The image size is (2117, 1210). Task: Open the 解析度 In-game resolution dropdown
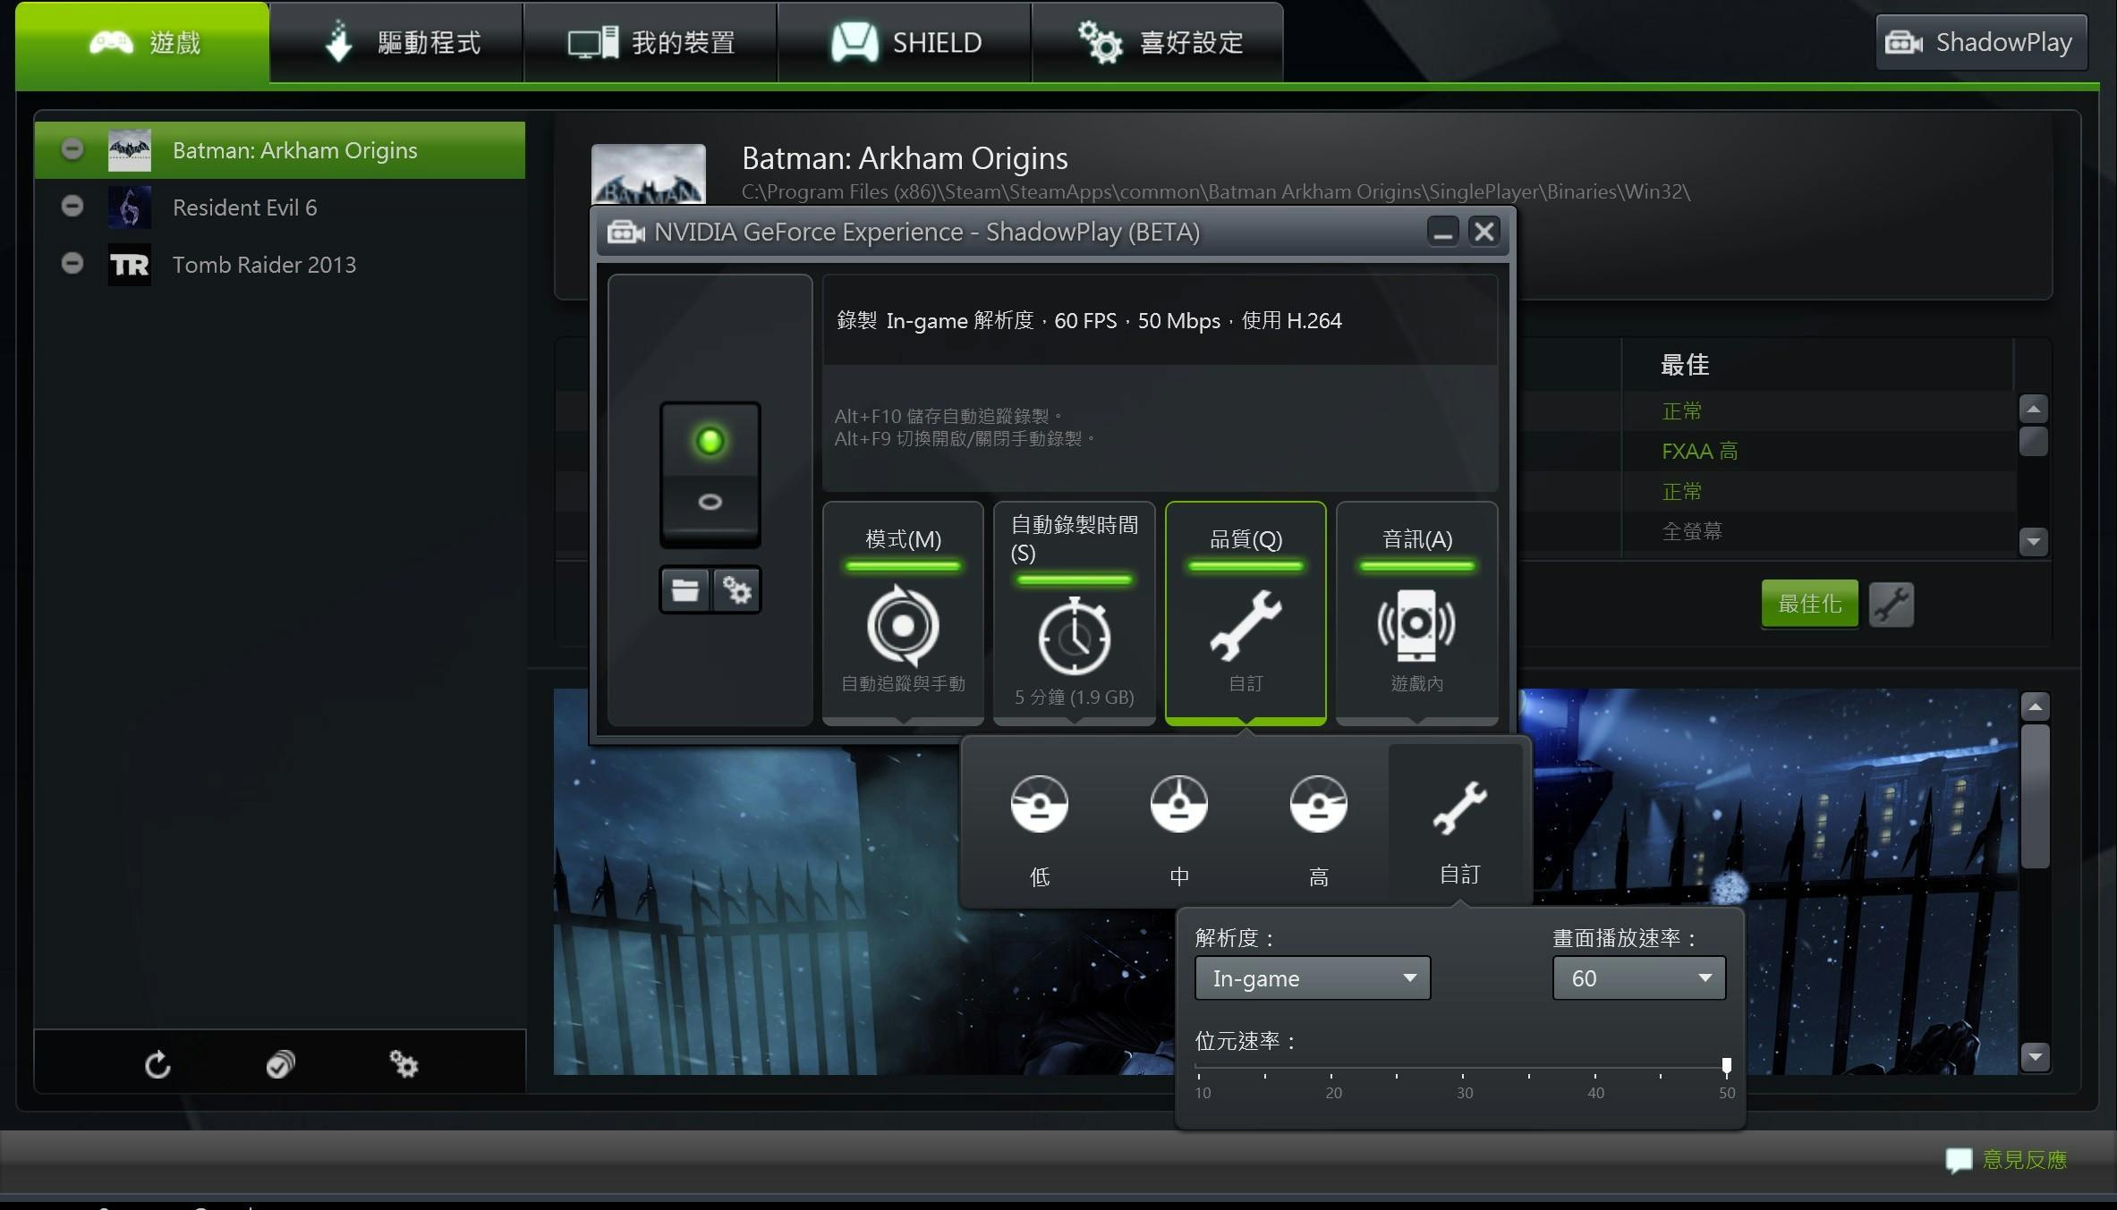click(1312, 977)
